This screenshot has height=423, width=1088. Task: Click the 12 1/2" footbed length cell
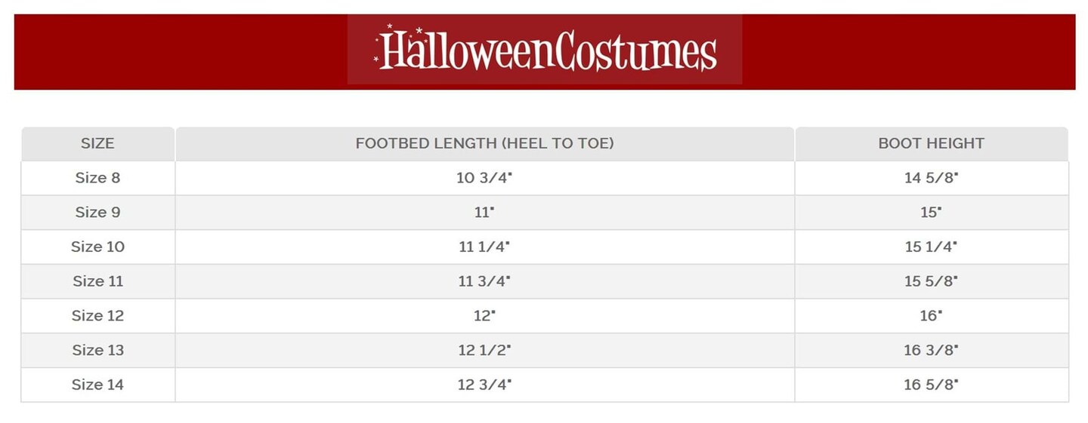pyautogui.click(x=484, y=350)
